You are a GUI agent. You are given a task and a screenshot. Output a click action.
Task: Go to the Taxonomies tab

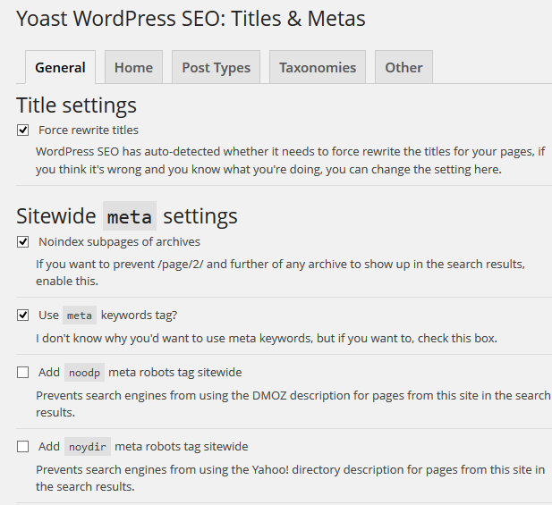tap(317, 67)
